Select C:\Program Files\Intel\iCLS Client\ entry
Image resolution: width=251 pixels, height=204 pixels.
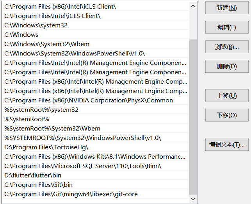coord(95,16)
